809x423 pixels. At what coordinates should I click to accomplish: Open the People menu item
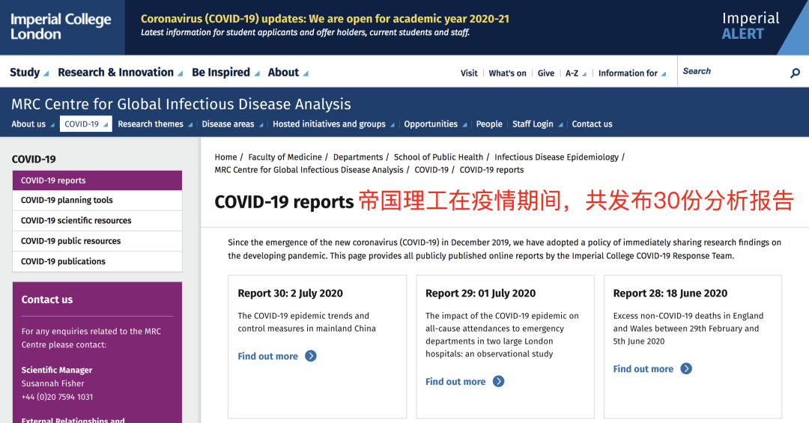click(489, 124)
